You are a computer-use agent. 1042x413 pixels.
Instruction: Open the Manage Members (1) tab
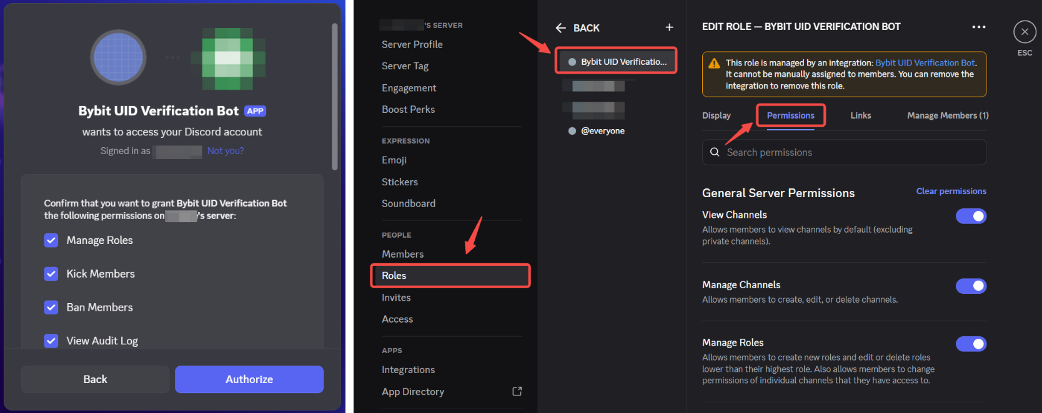948,115
